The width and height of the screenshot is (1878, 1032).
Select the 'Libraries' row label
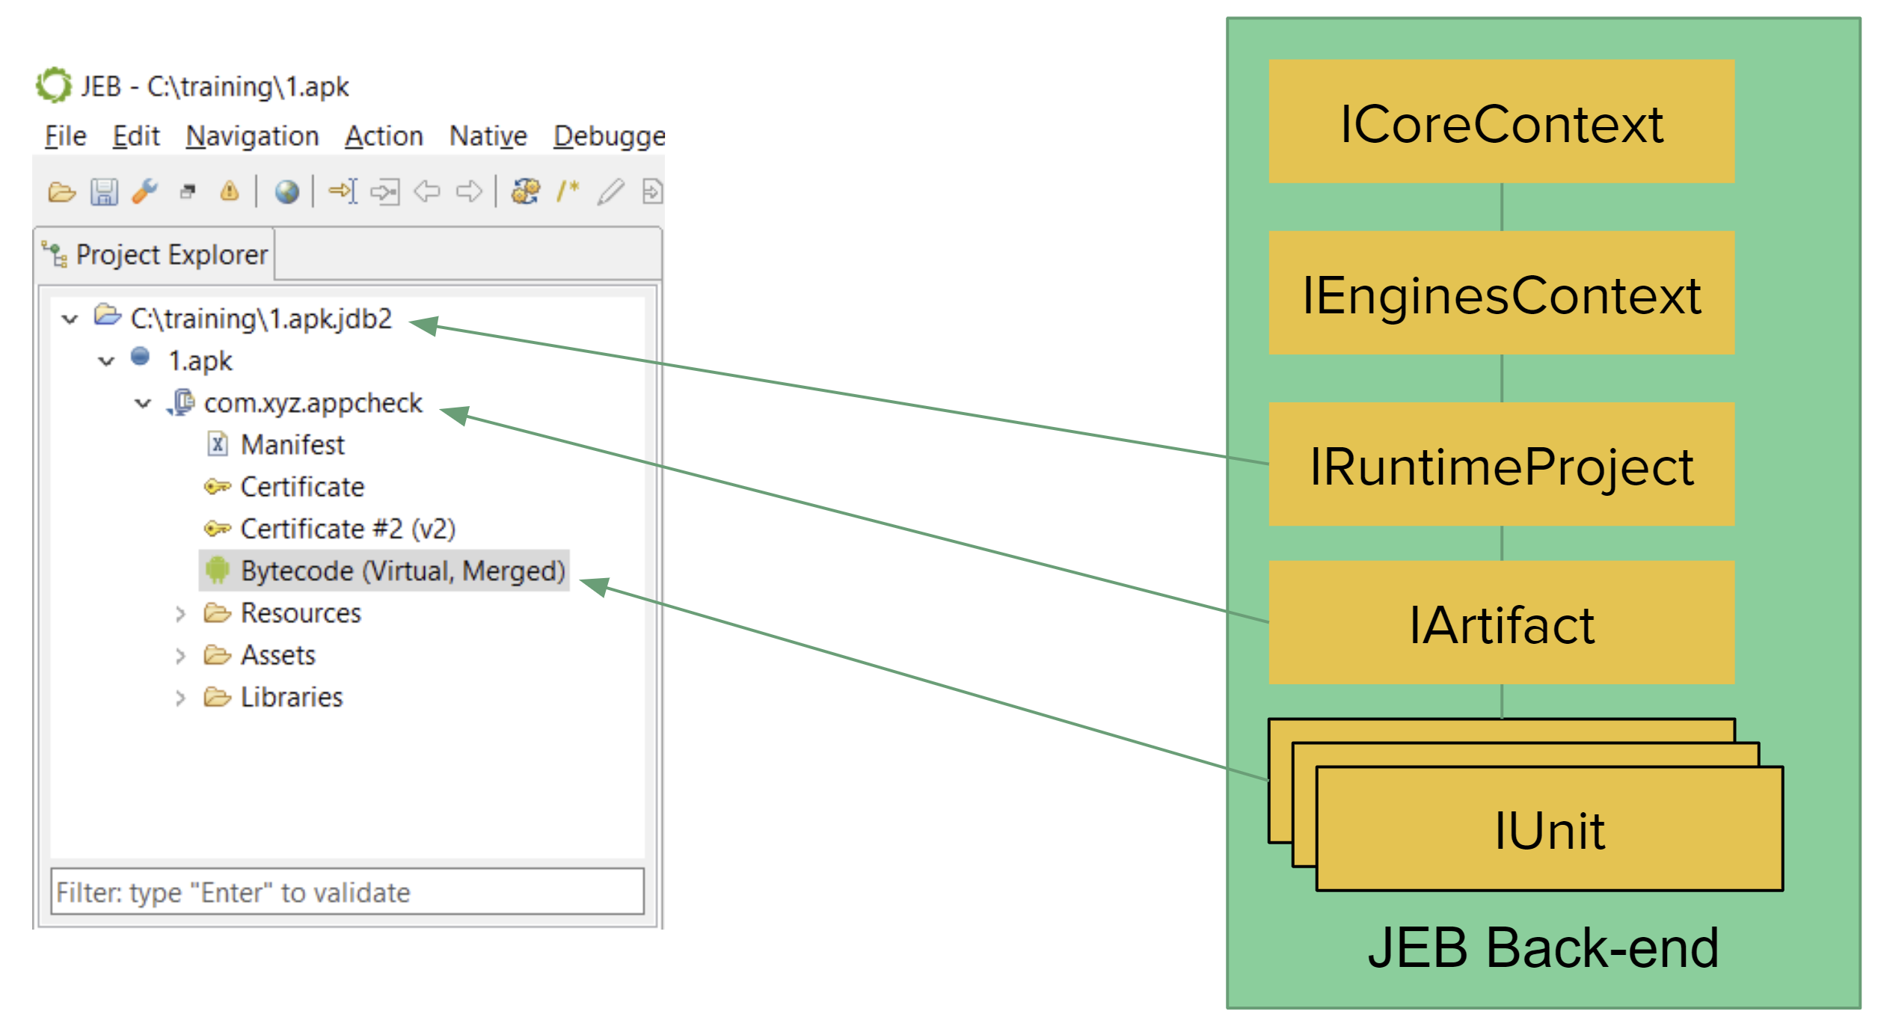[x=292, y=697]
